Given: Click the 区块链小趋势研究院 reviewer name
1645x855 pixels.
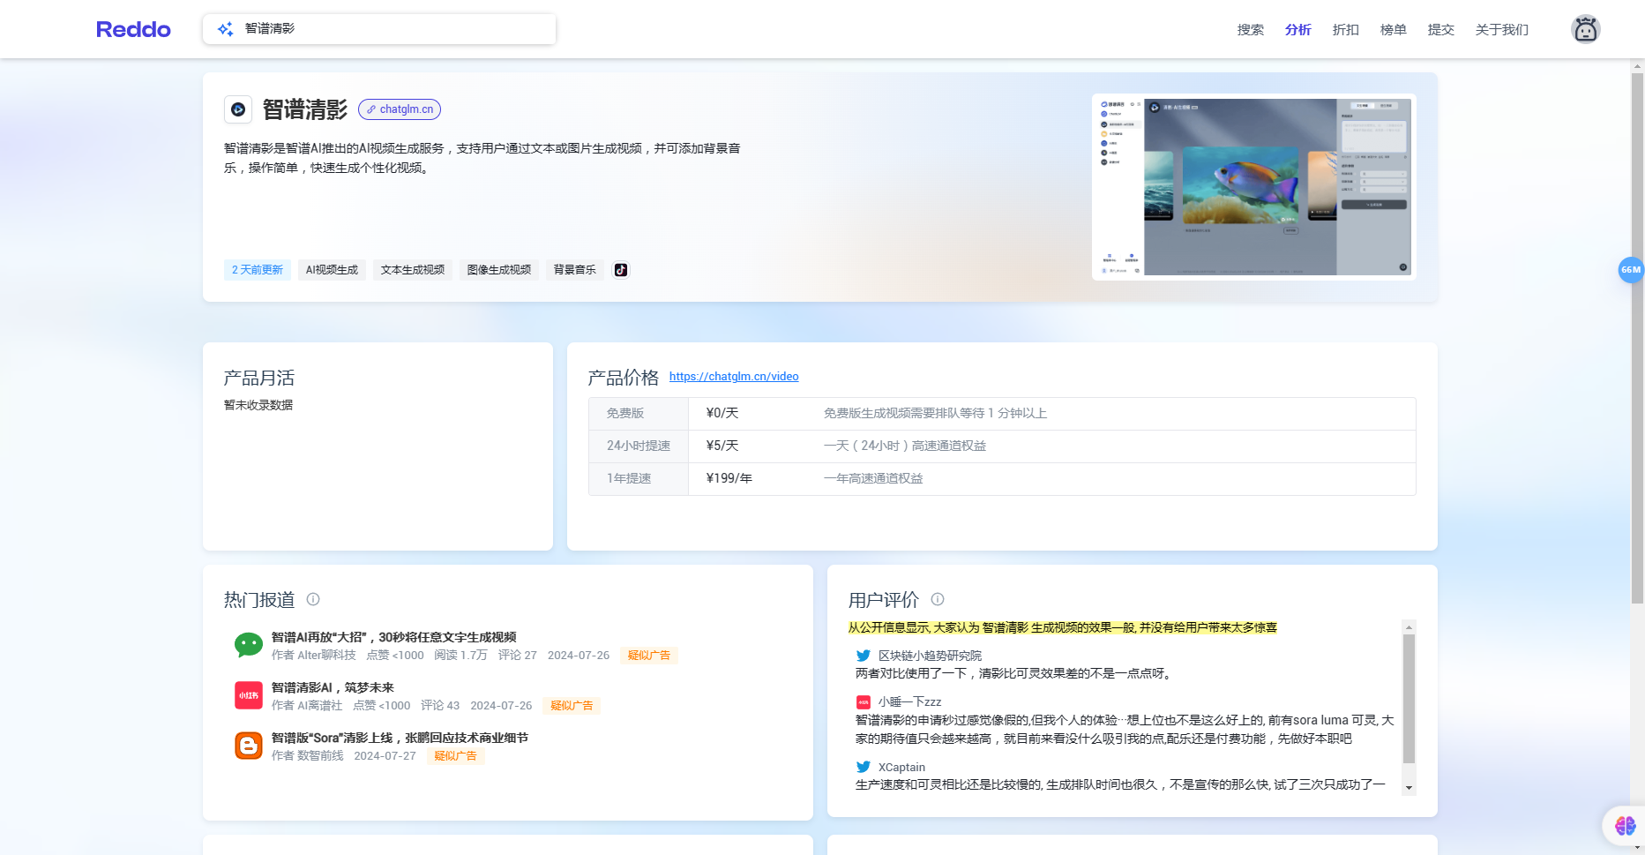Looking at the screenshot, I should (930, 656).
